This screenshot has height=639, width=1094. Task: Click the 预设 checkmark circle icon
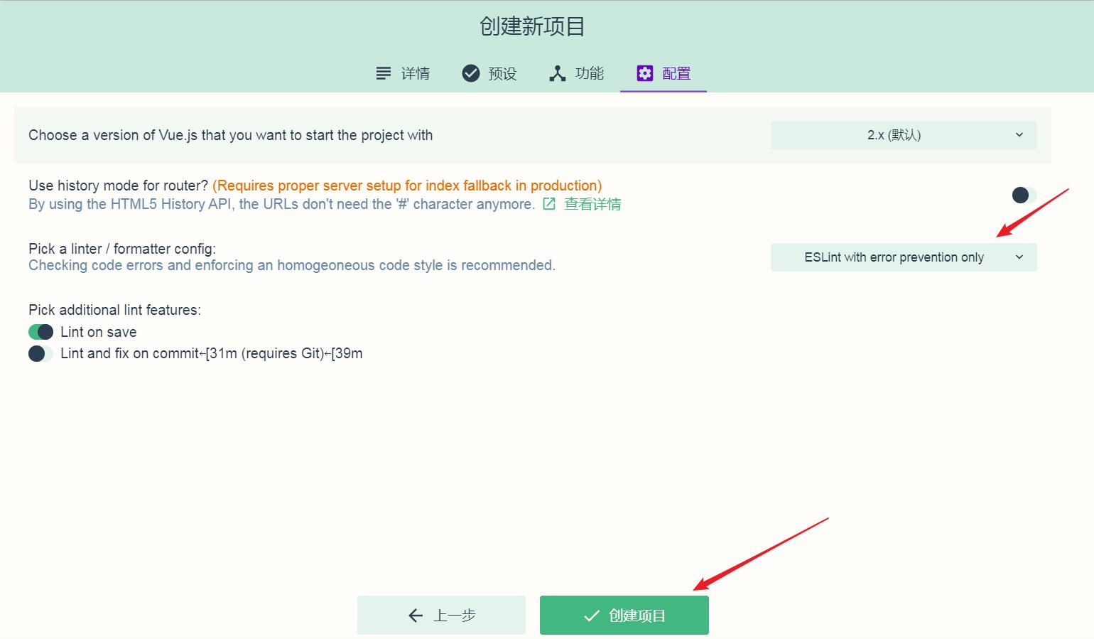[x=471, y=73]
